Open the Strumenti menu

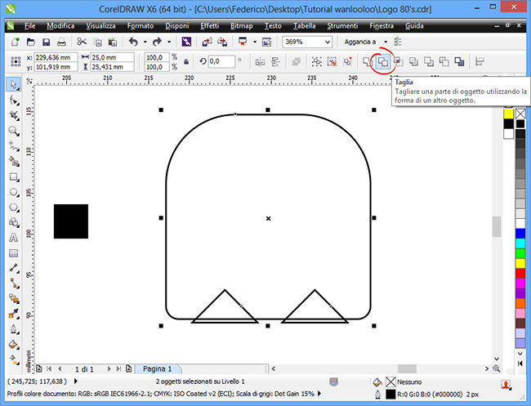342,26
